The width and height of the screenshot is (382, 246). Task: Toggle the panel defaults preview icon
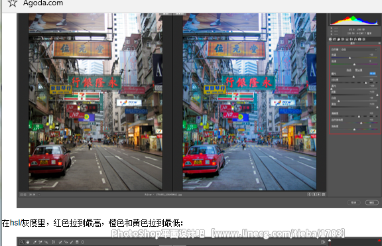click(323, 194)
